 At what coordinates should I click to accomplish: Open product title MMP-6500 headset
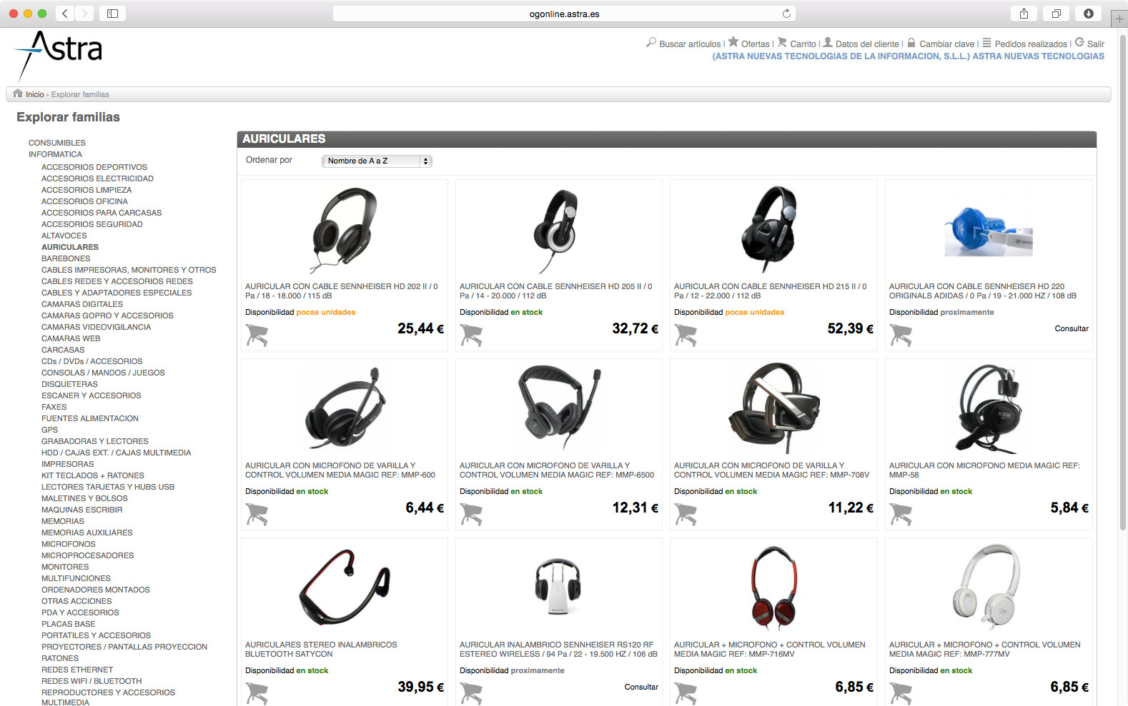tap(557, 470)
